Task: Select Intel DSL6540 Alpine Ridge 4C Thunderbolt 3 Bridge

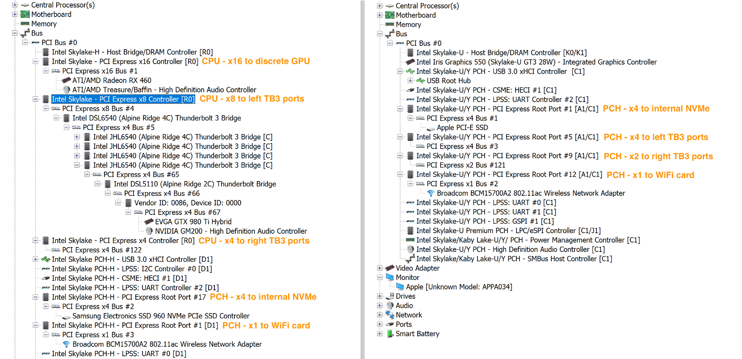Action: coord(157,118)
